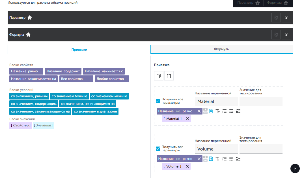The height and width of the screenshot is (178, 304).
Task: Expand the Параметр section with double chevron
Action: tap(286, 18)
